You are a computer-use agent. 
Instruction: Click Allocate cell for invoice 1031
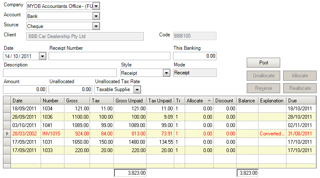tap(199, 142)
